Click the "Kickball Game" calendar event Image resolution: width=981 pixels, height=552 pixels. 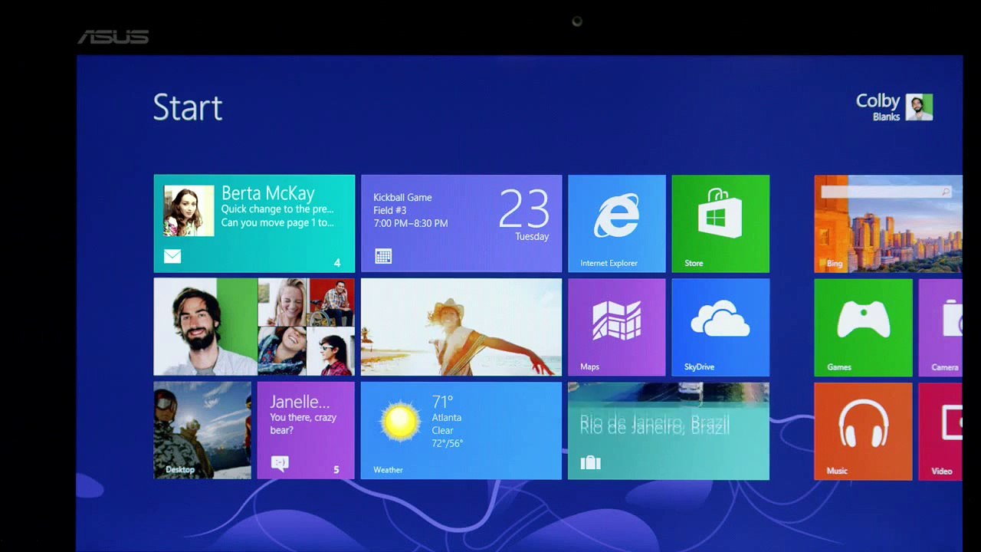click(x=402, y=197)
